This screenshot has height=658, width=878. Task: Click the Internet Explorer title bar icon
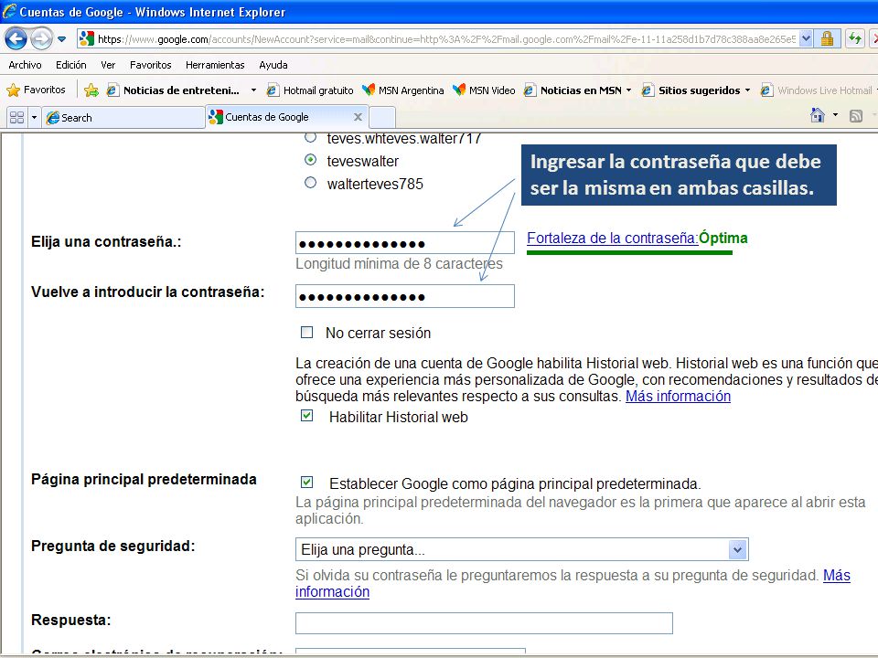pos(9,11)
